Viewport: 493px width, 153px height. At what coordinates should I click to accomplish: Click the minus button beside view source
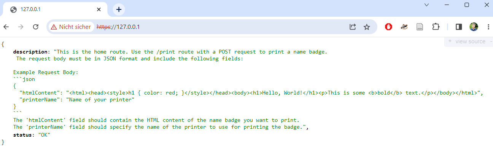pyautogui.click(x=491, y=41)
